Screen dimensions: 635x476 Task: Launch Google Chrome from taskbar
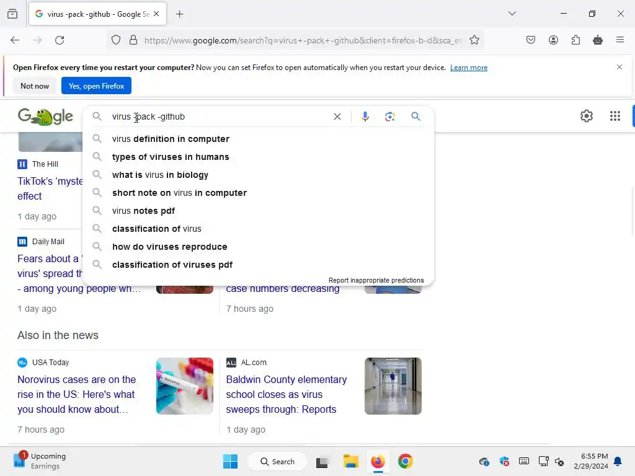tap(405, 461)
